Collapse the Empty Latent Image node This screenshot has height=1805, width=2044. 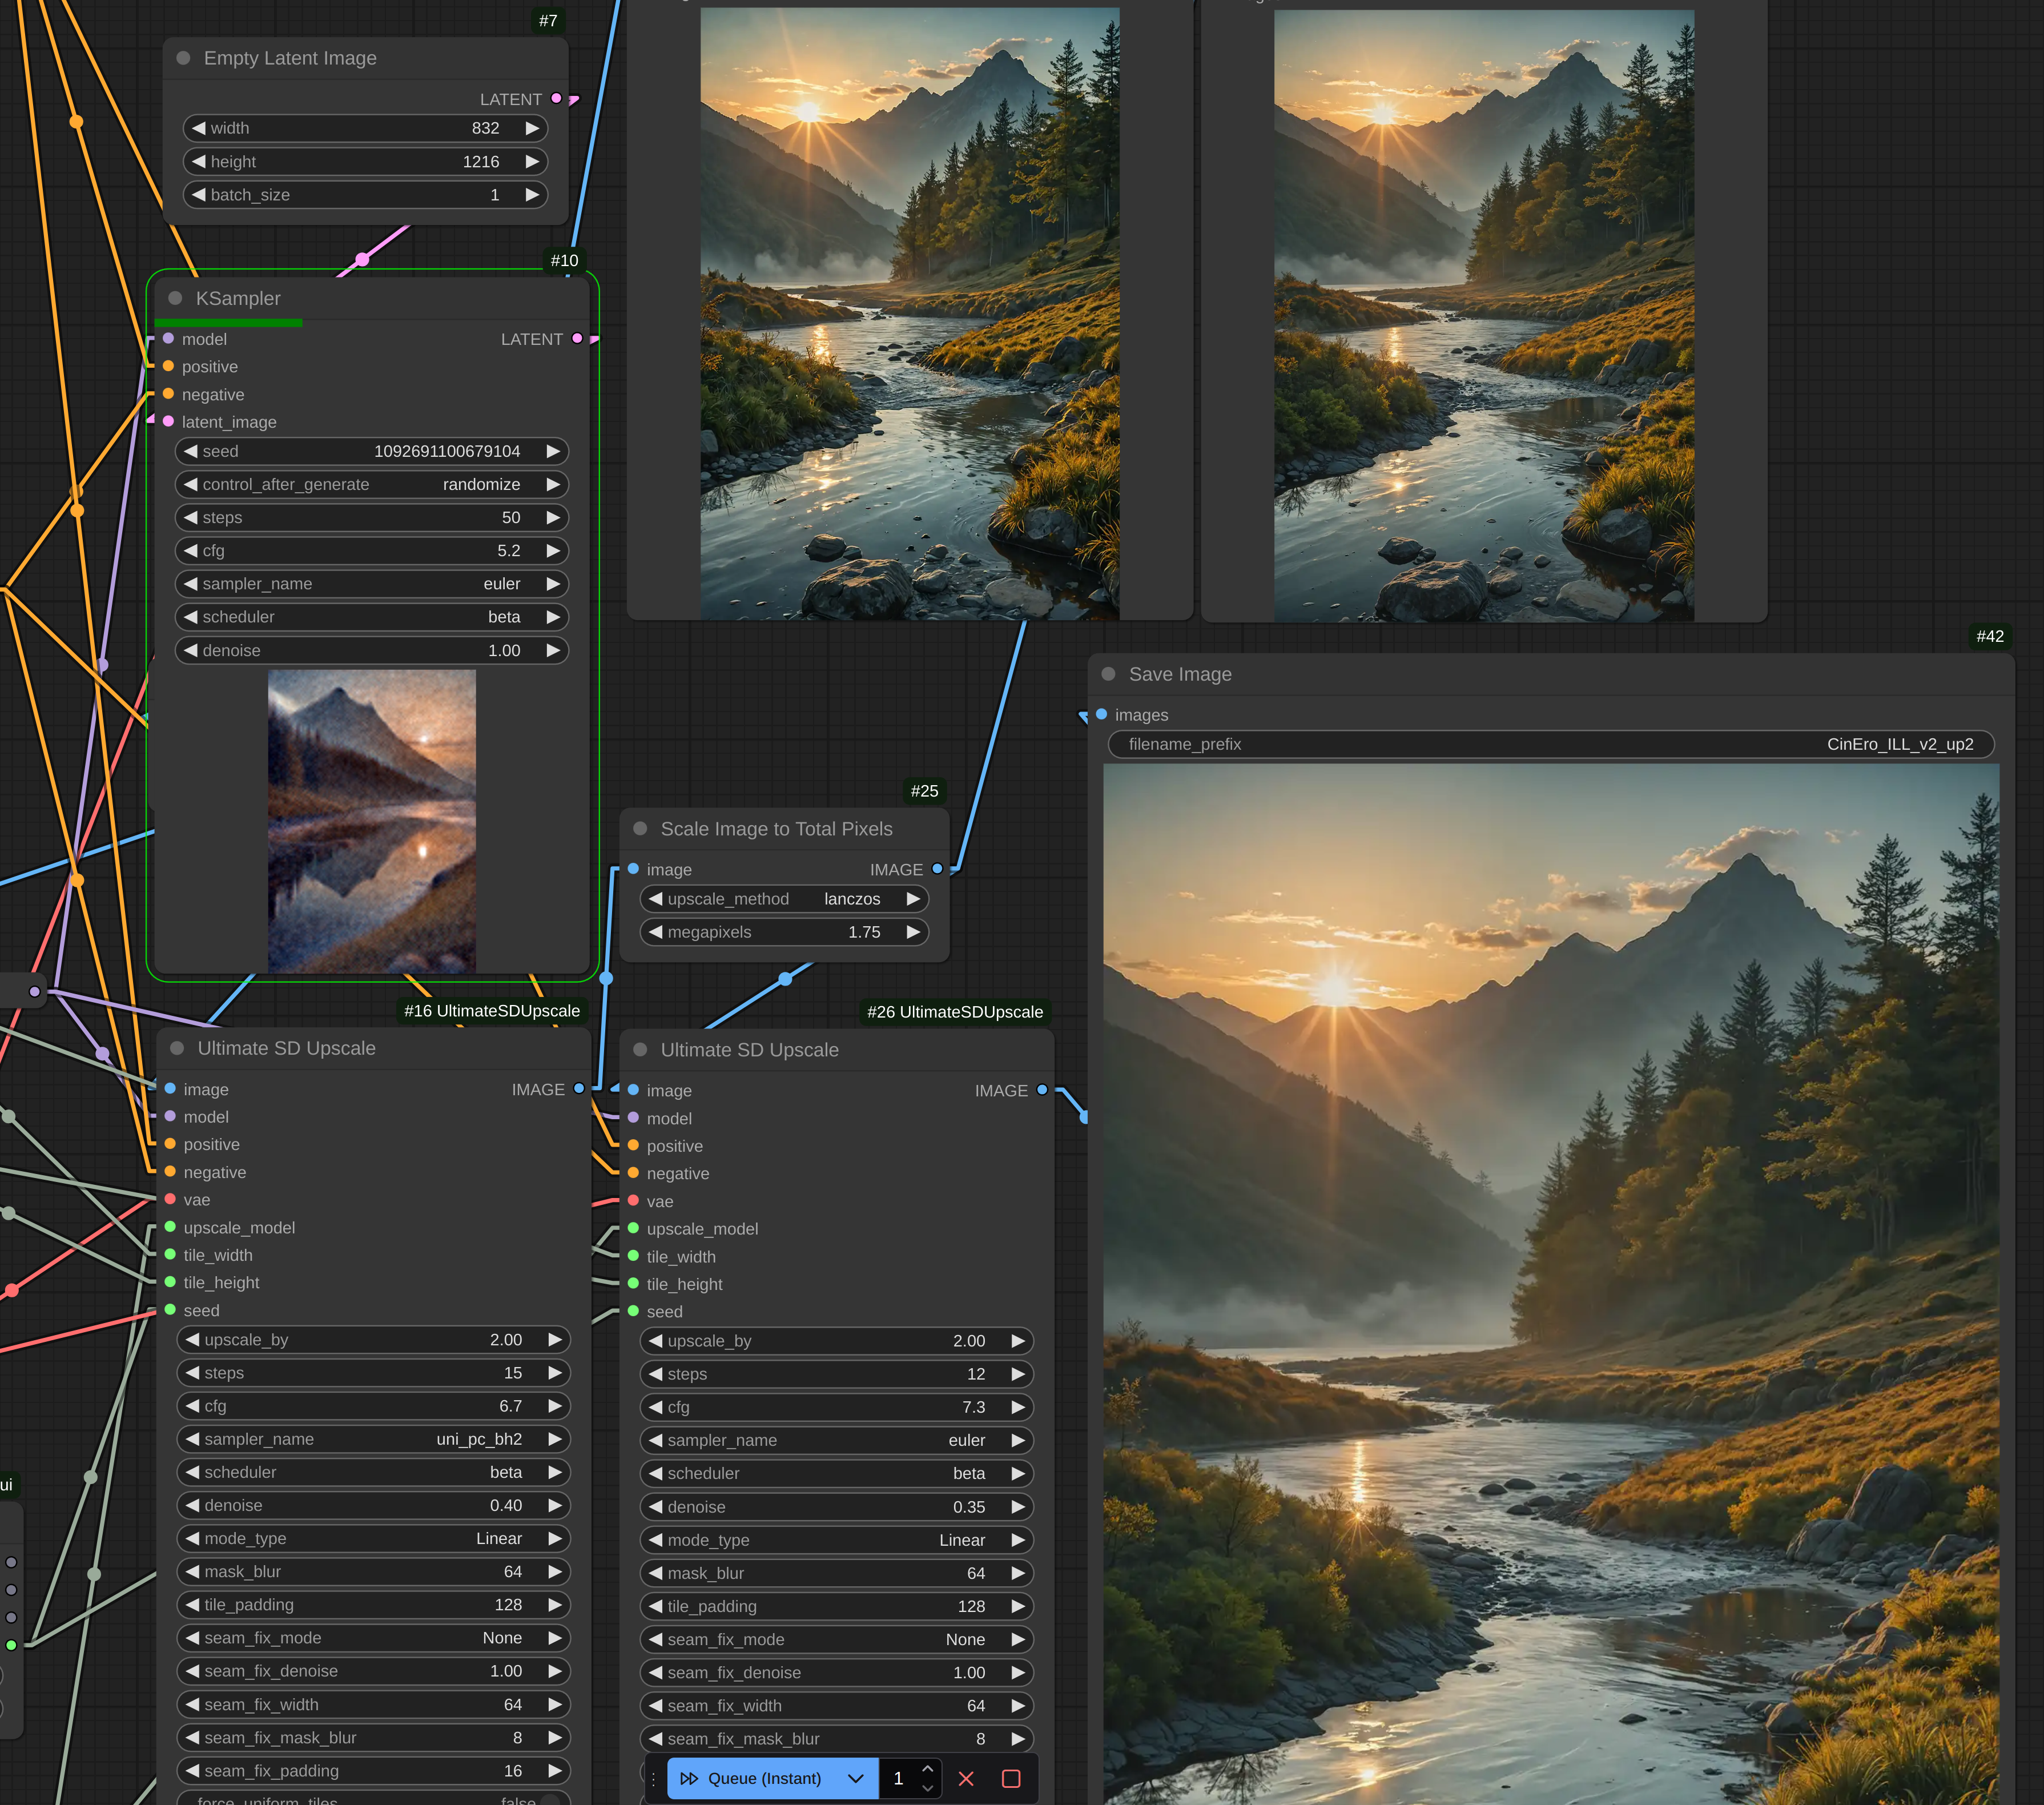[x=183, y=58]
